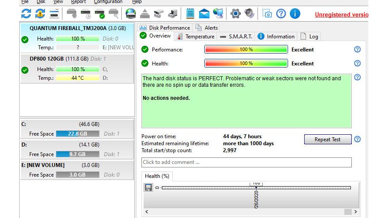The width and height of the screenshot is (388, 218).
Task: Open the Help menu
Action: 137,2
